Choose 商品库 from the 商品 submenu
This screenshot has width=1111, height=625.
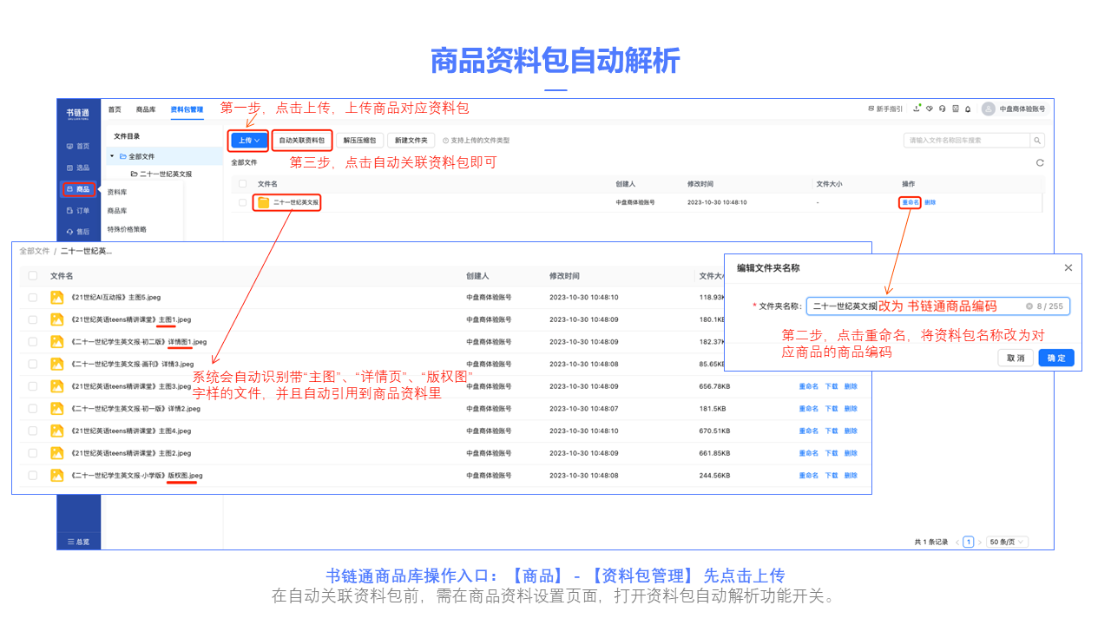pyautogui.click(x=117, y=211)
